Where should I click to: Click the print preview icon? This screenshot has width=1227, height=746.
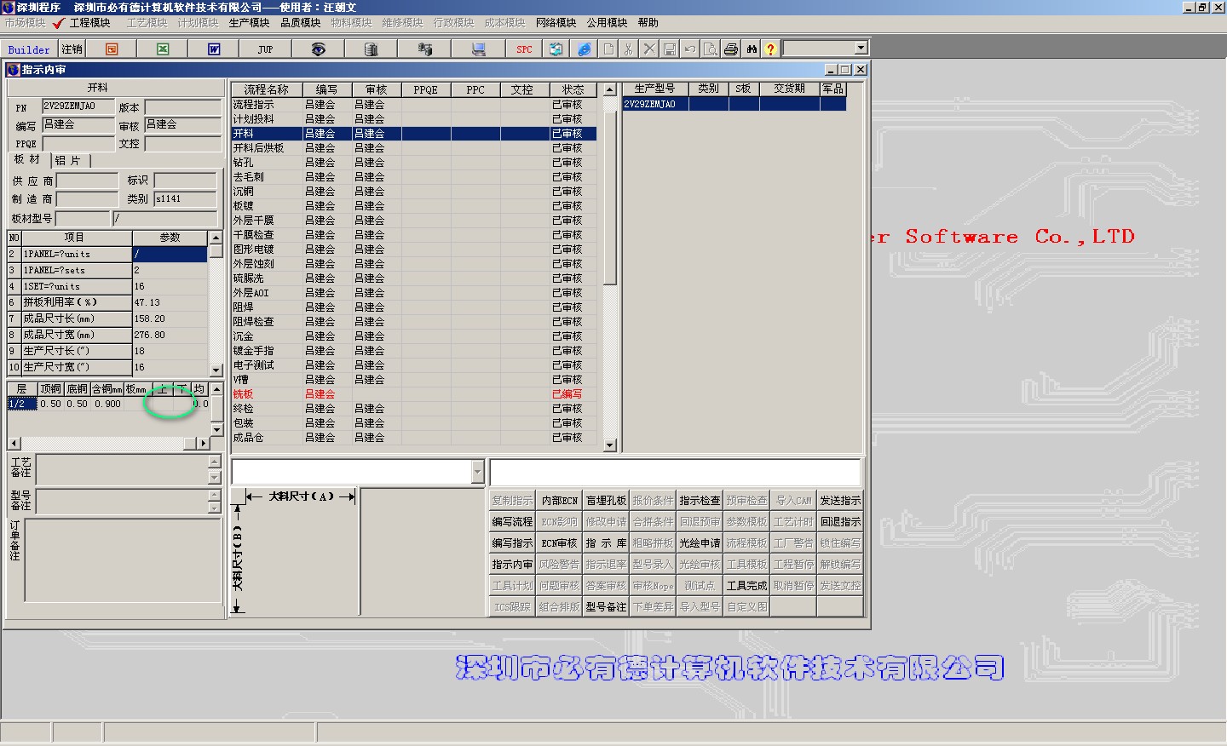711,49
